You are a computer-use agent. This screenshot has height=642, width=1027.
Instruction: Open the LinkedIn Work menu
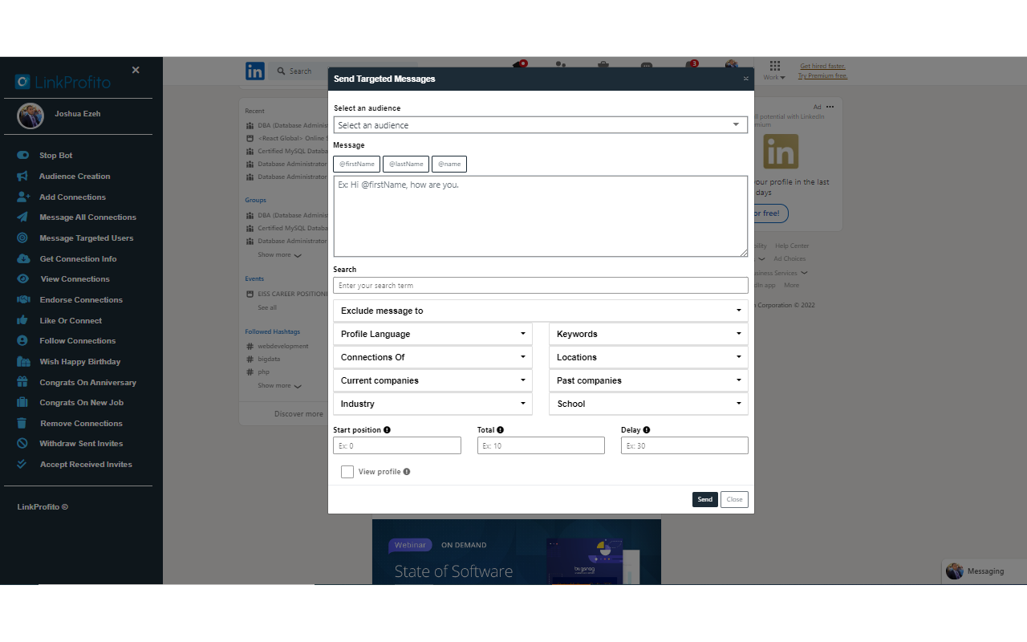click(774, 71)
